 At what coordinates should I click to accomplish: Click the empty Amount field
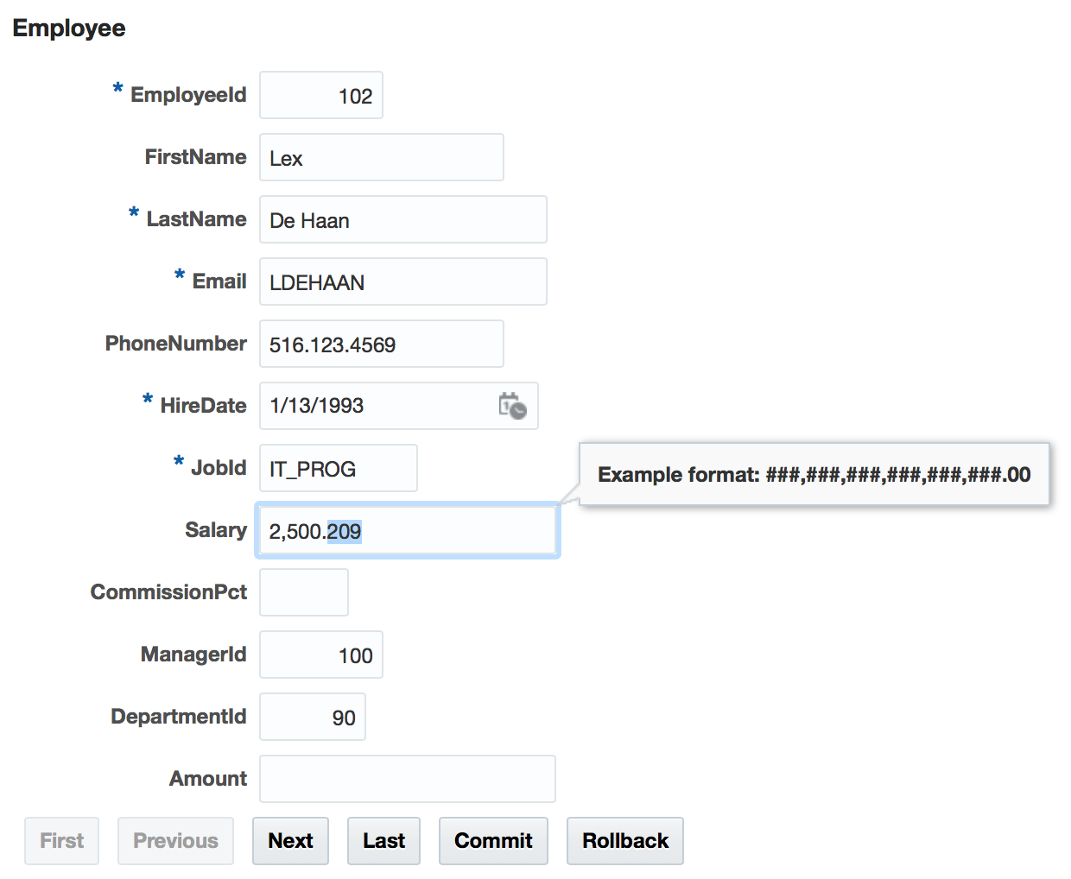point(407,779)
